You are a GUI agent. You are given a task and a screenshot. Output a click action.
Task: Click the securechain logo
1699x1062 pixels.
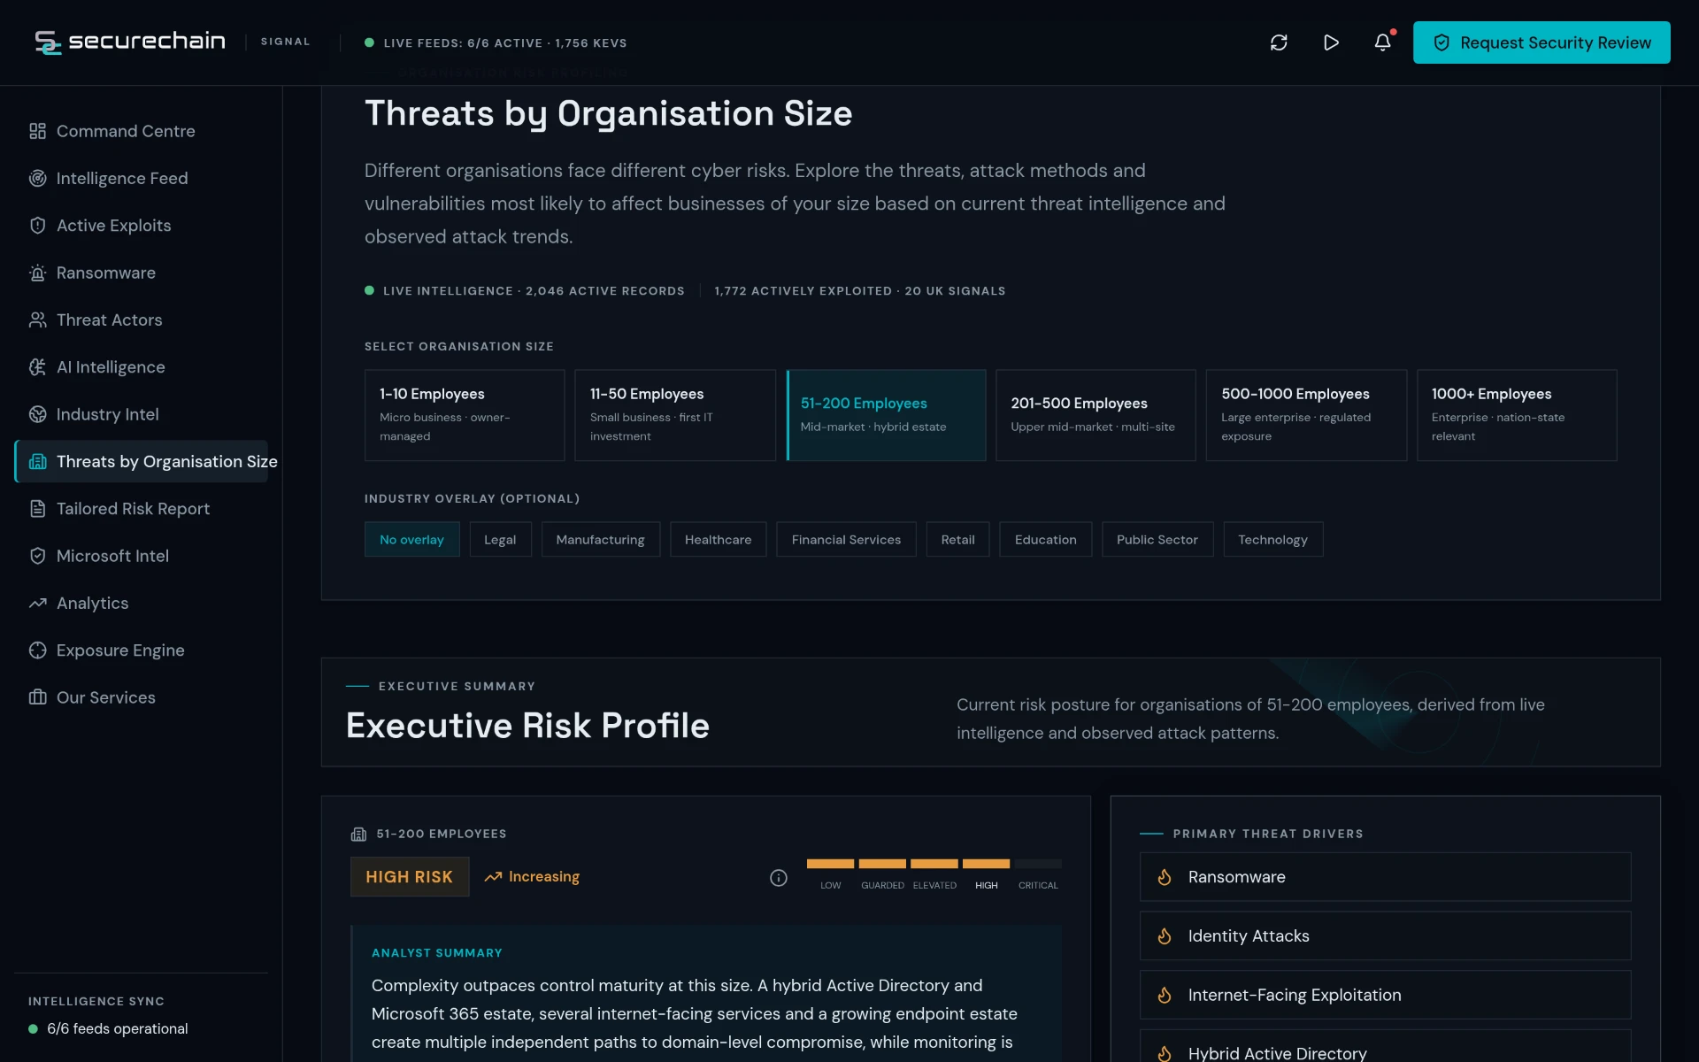130,42
